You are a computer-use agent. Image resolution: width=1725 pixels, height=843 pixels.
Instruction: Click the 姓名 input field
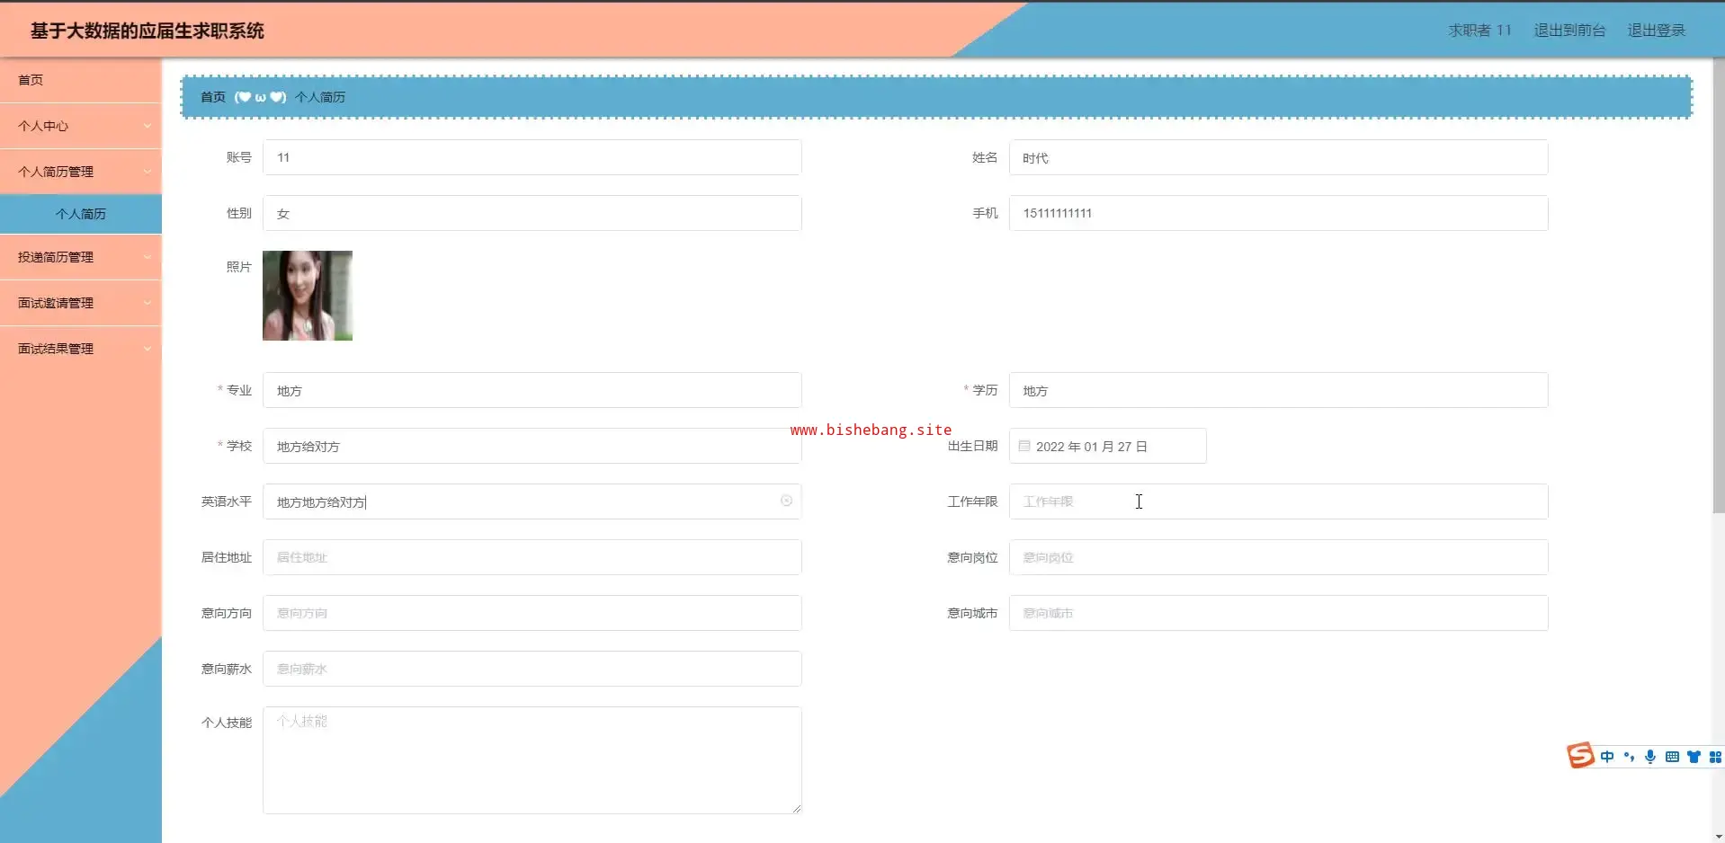[x=1278, y=157]
